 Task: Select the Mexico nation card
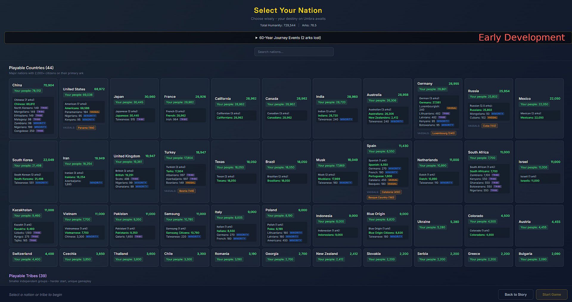pyautogui.click(x=540, y=108)
